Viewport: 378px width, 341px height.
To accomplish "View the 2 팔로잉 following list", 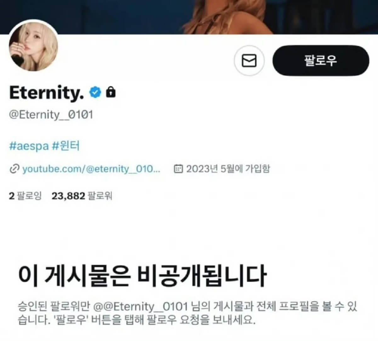I will (x=25, y=196).
